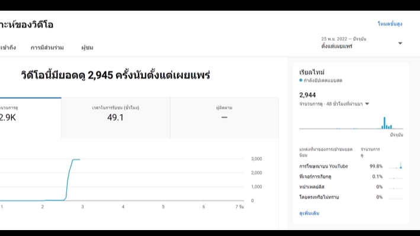The image size is (420, 236).
Task: Click the headline about 2,945 views since publishing
Action: [116, 75]
